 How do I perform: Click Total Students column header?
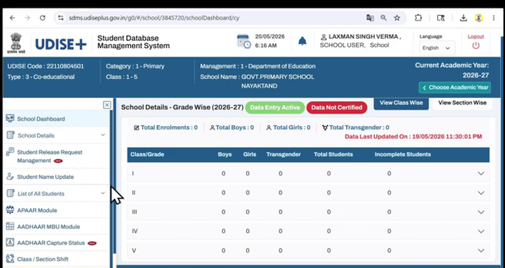tap(333, 154)
